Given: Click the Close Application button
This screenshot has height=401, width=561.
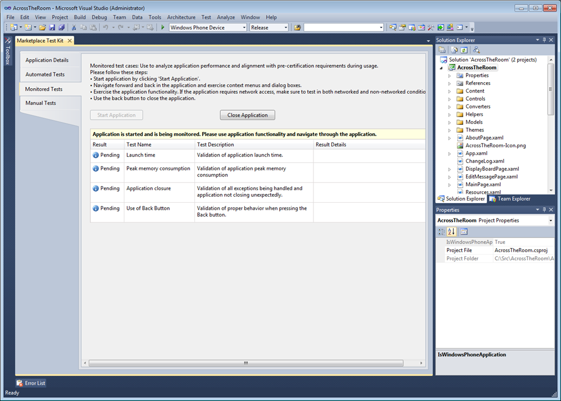Looking at the screenshot, I should point(247,115).
